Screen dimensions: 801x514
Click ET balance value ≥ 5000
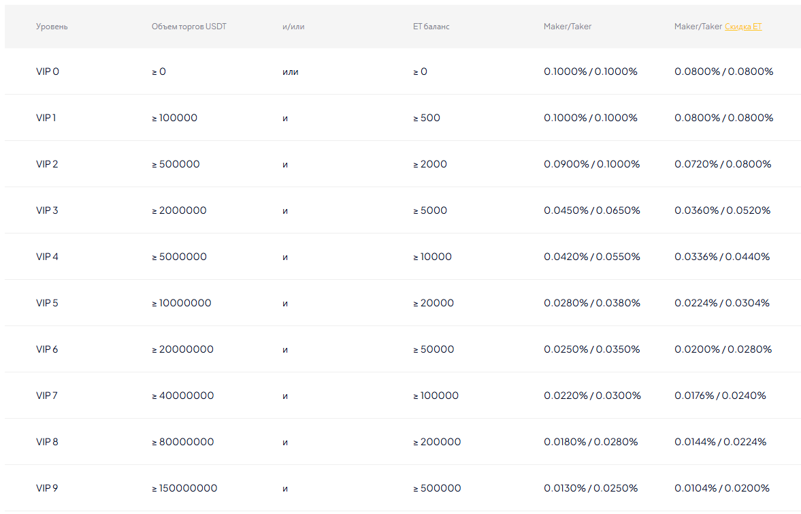[x=430, y=210]
